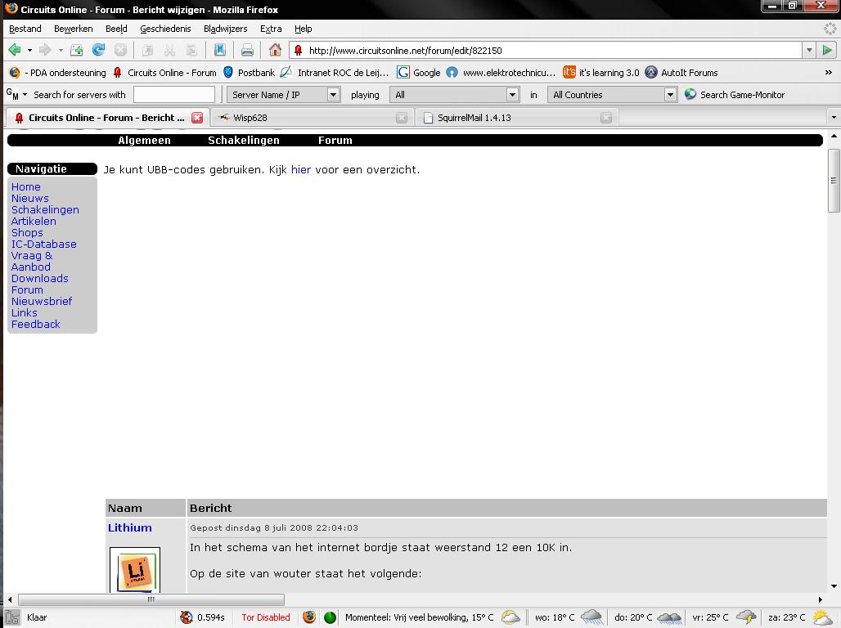Toggle the Tor Disabled status indicator
The width and height of the screenshot is (841, 628).
(265, 617)
